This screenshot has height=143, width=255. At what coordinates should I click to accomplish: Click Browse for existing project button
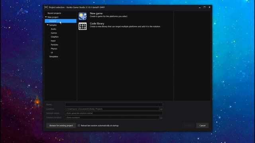coord(61,126)
